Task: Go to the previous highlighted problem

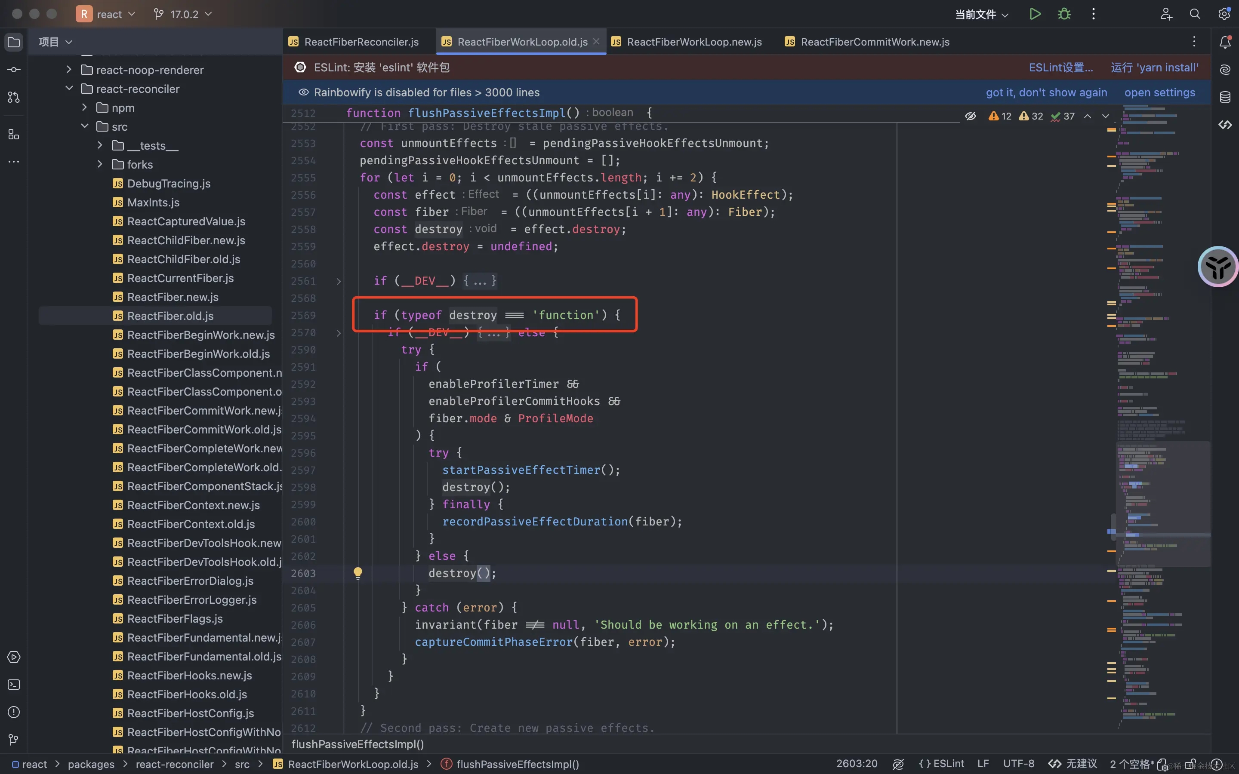Action: pyautogui.click(x=1088, y=116)
